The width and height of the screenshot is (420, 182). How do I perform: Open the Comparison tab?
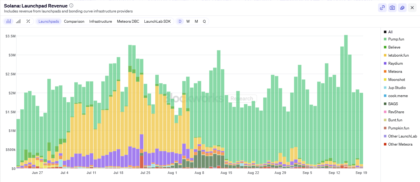74,21
